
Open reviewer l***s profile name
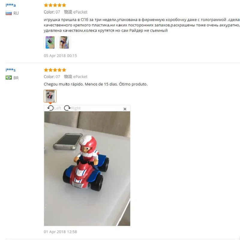pos(10,70)
